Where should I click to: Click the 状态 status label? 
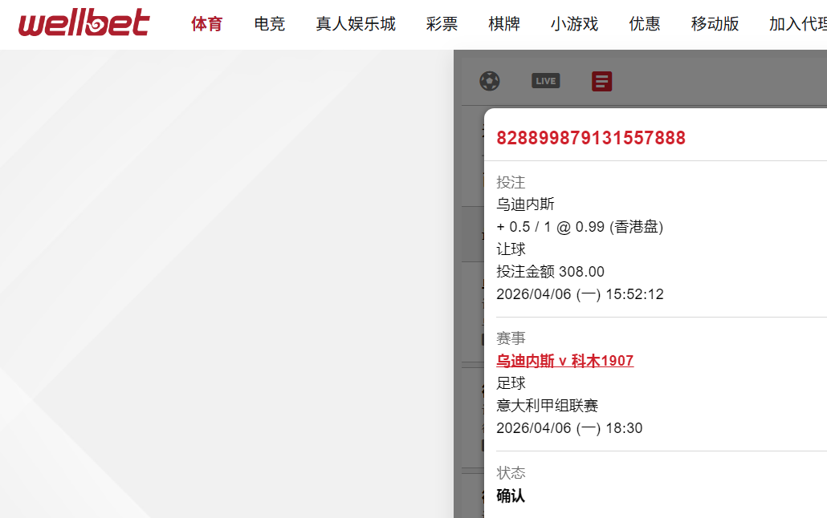point(511,473)
